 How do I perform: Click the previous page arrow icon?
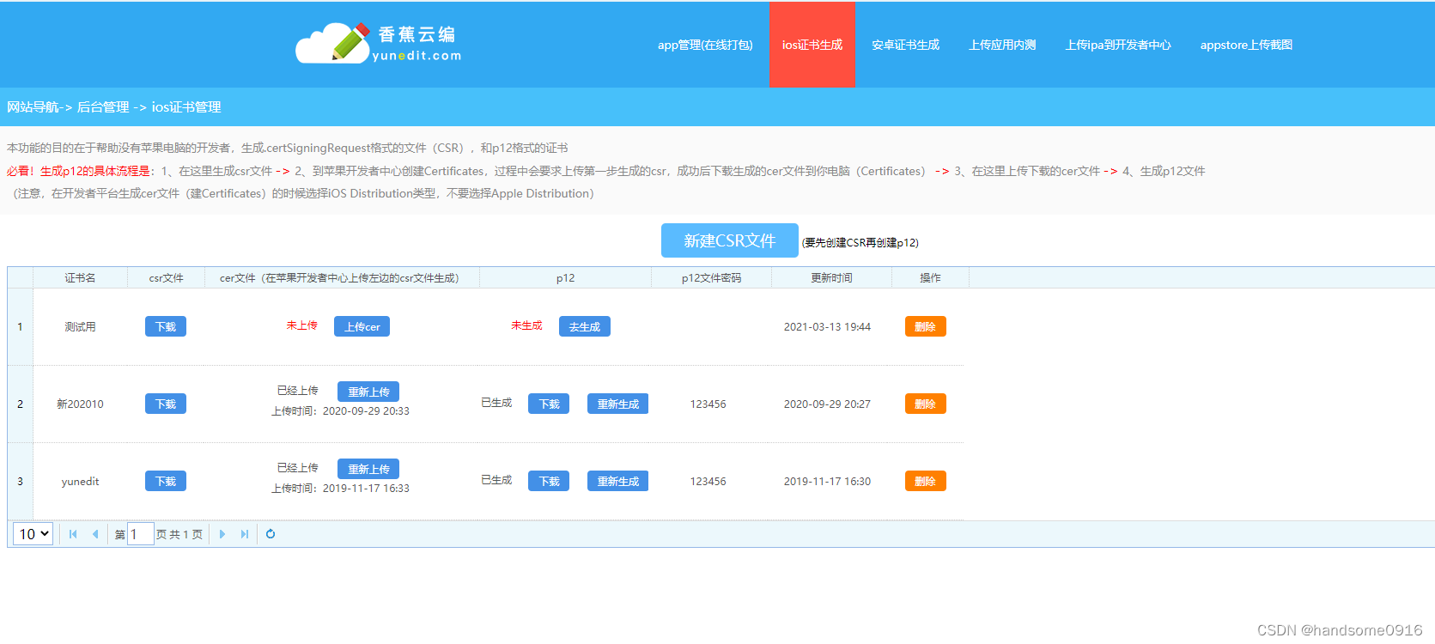pos(95,534)
